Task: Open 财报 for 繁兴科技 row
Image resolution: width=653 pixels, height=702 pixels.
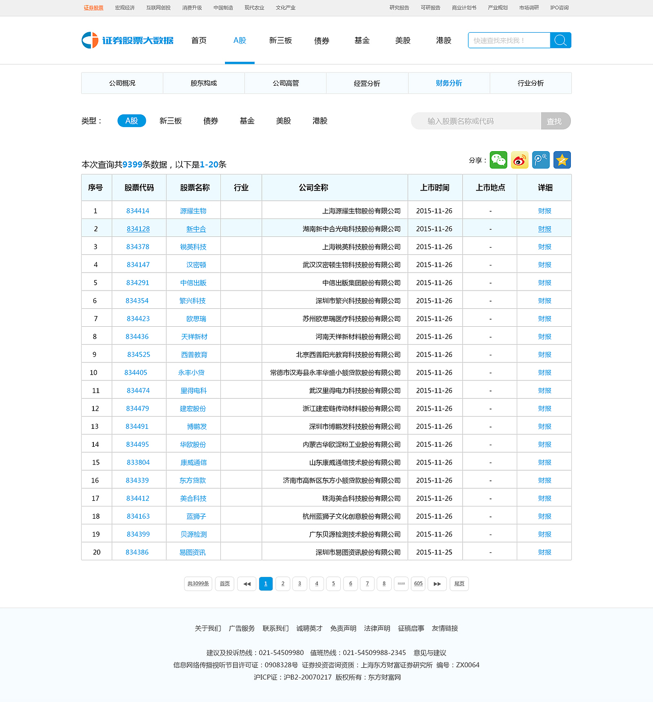Action: point(544,301)
